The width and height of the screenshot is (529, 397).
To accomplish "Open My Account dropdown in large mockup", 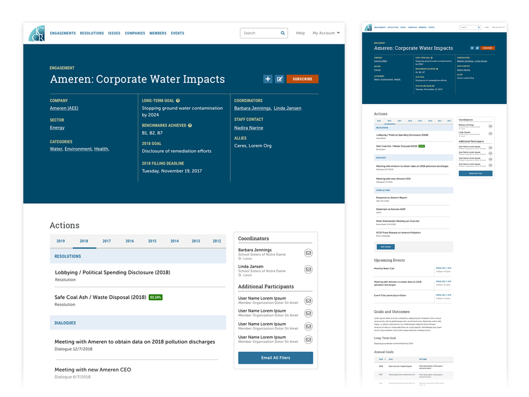I will (326, 33).
